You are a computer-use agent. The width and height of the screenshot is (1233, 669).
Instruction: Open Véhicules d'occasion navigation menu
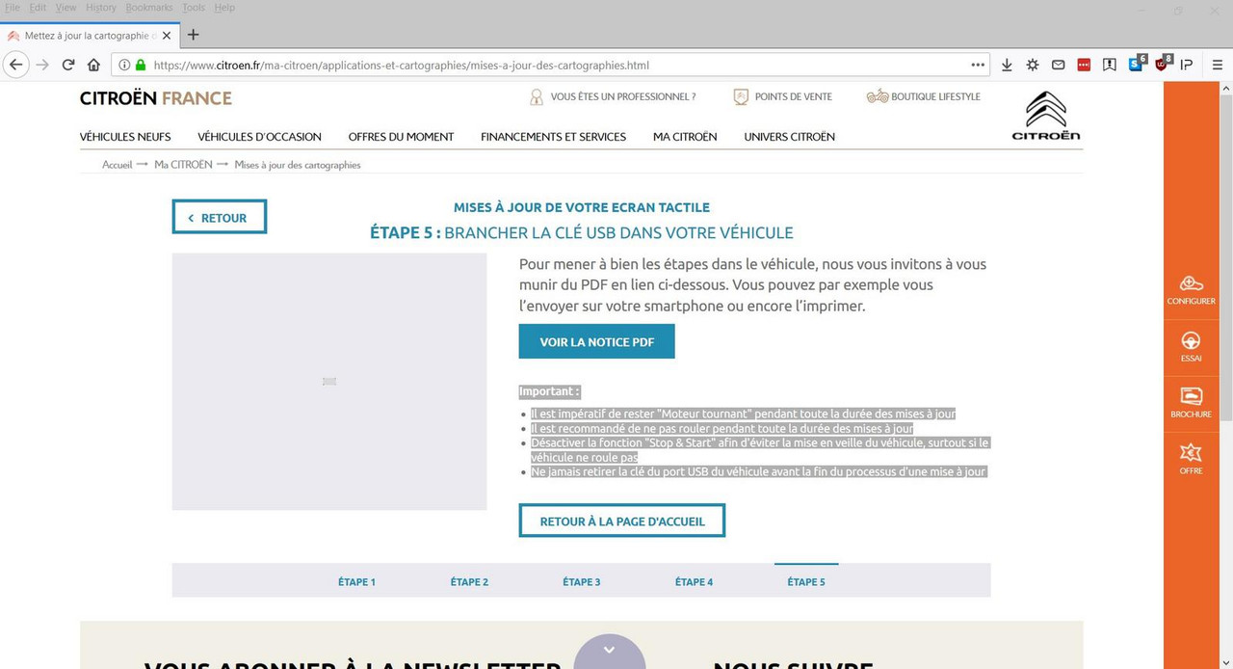[259, 137]
